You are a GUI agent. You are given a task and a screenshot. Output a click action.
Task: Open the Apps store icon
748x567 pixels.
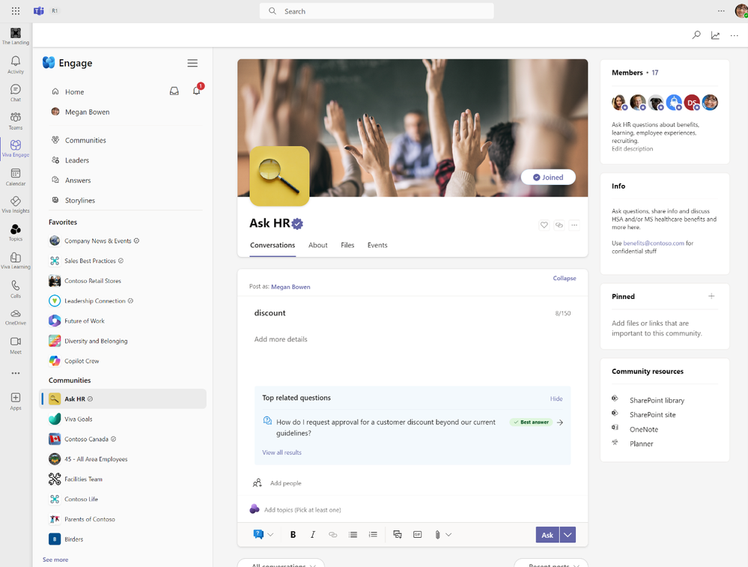tap(15, 401)
